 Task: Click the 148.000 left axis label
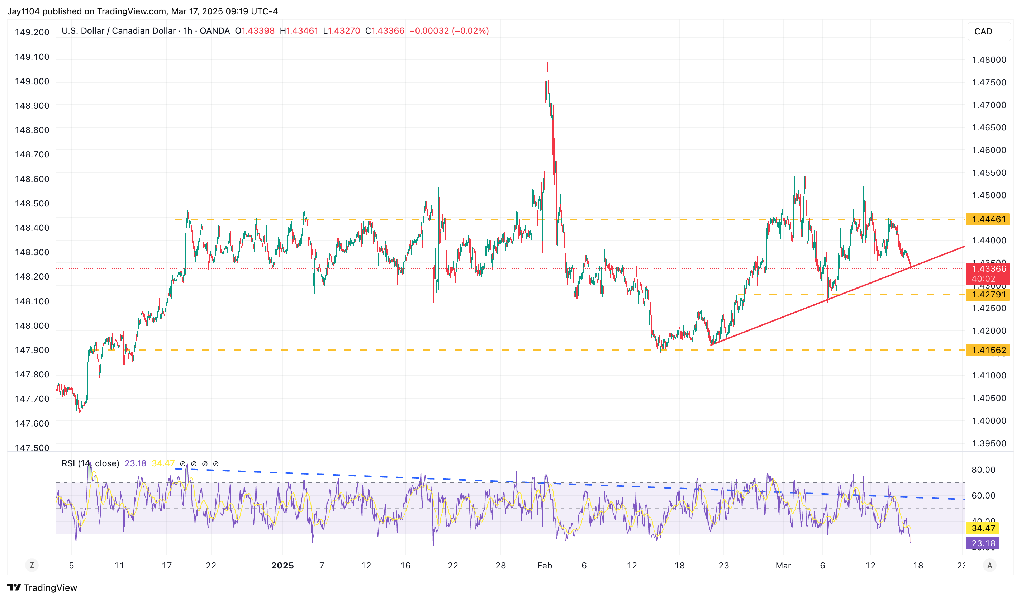32,326
